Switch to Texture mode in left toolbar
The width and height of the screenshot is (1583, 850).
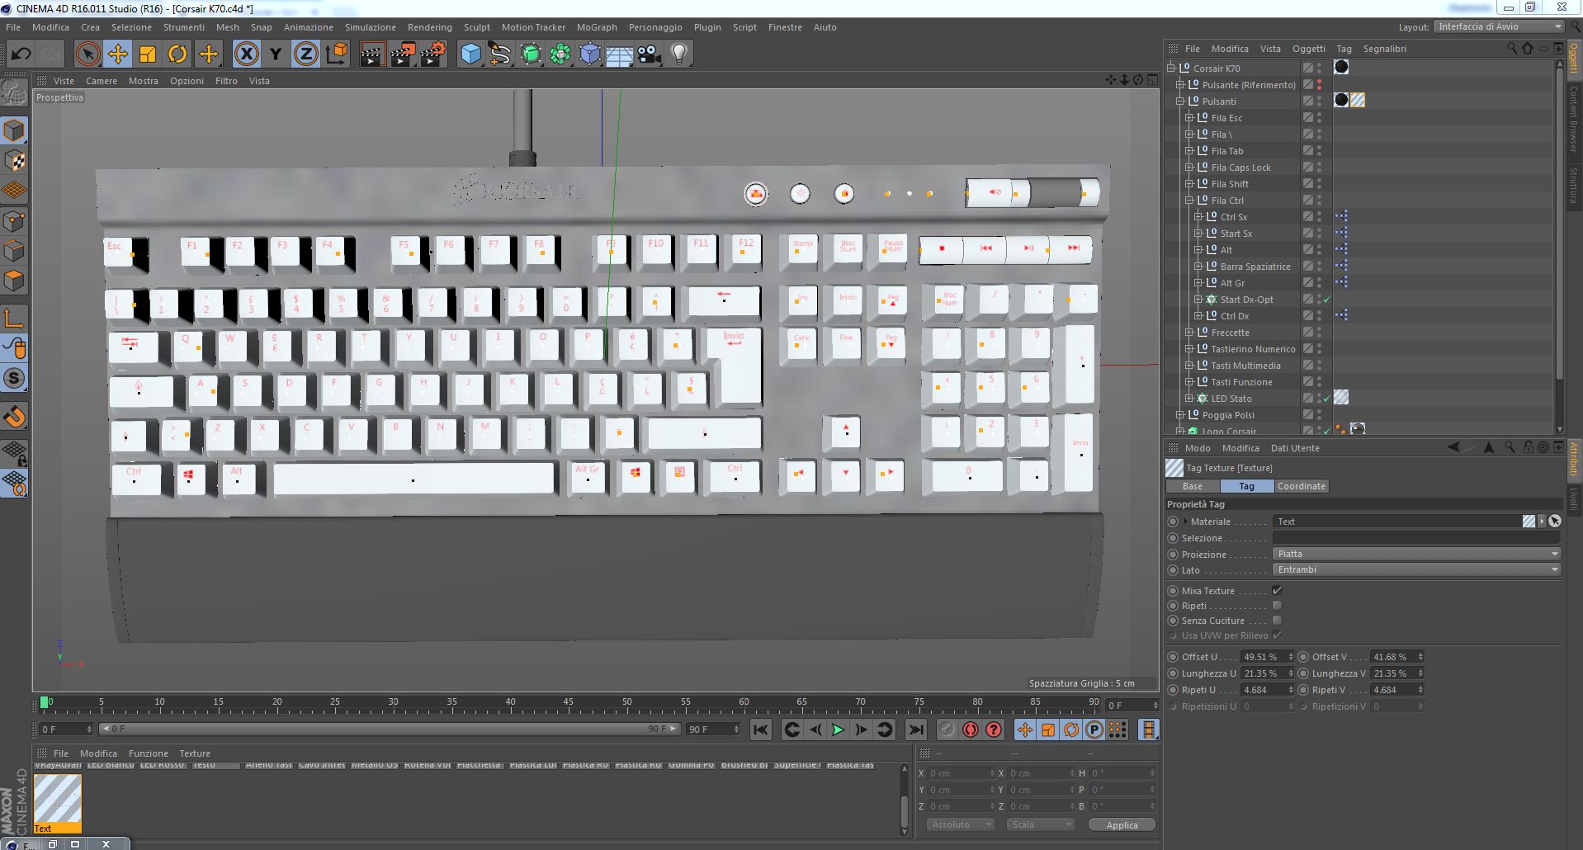point(15,161)
